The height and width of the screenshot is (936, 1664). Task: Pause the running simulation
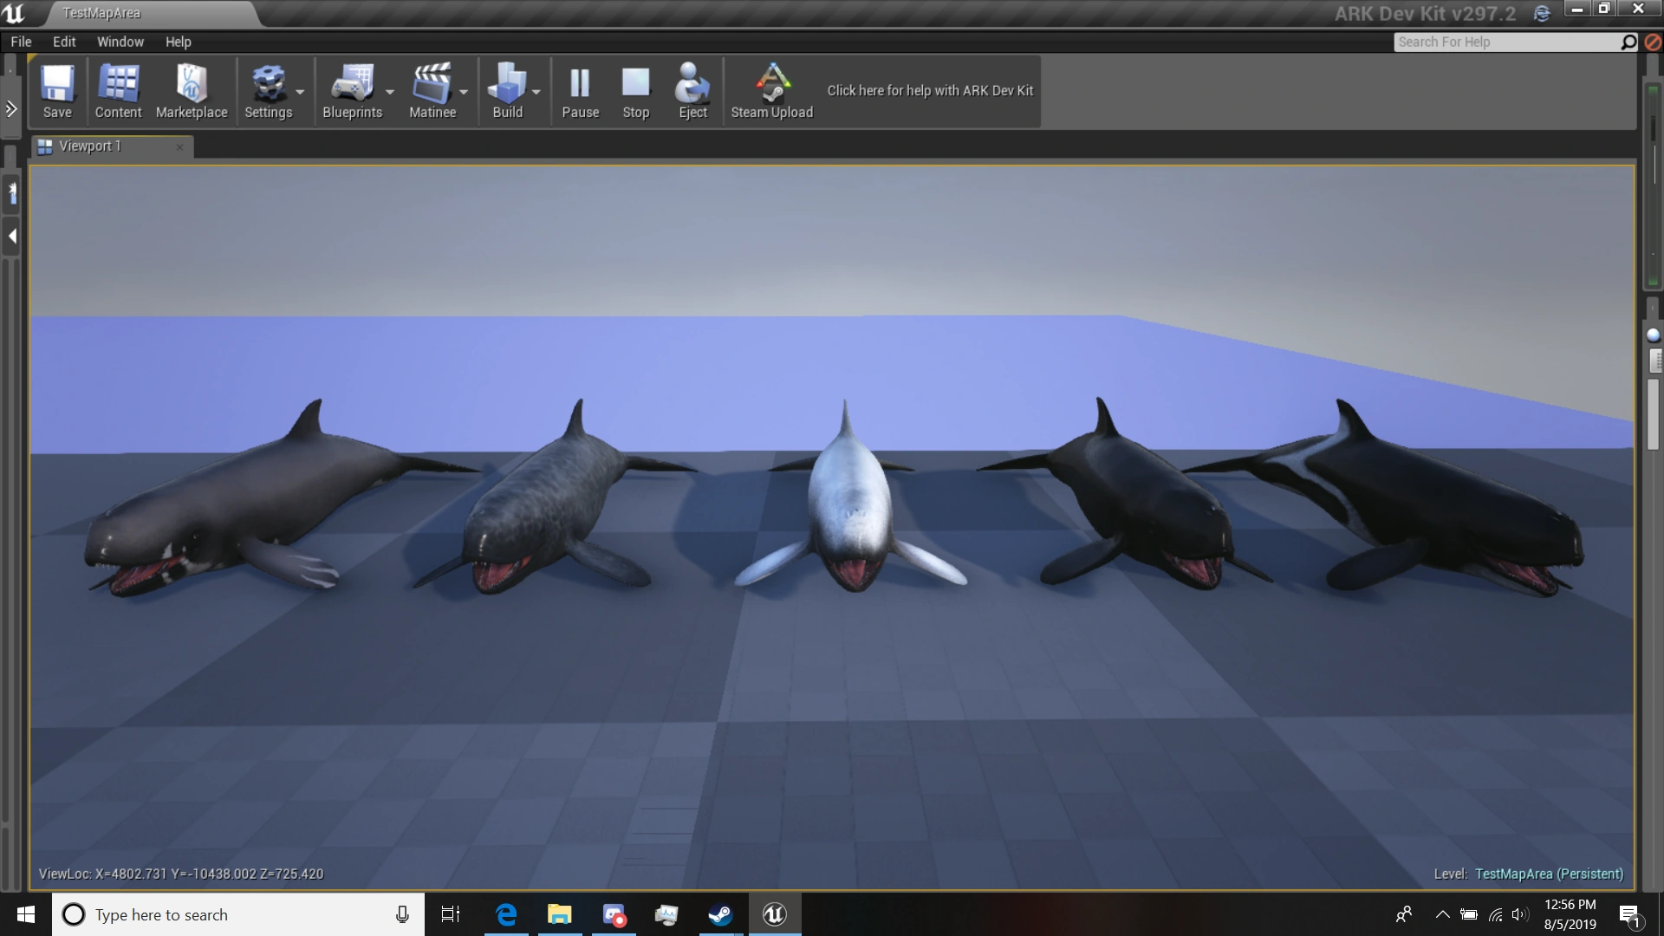tap(580, 85)
